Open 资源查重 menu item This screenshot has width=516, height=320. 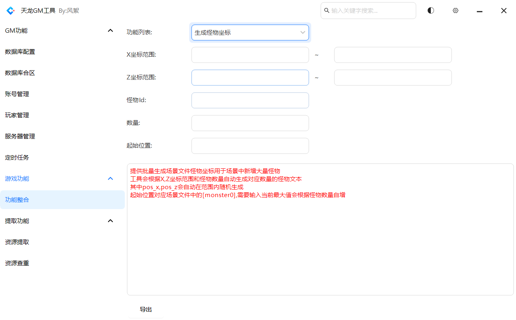coord(17,263)
